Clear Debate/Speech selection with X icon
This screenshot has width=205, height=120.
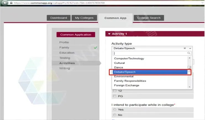tap(185, 48)
